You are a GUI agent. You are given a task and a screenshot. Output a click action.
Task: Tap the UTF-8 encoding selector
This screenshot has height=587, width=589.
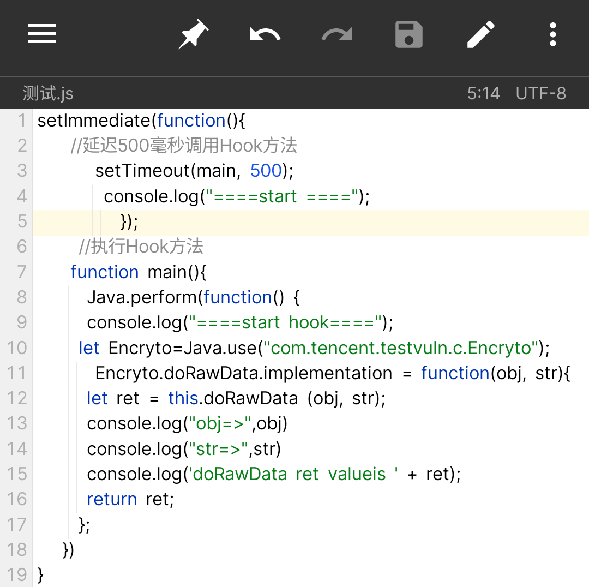point(540,93)
